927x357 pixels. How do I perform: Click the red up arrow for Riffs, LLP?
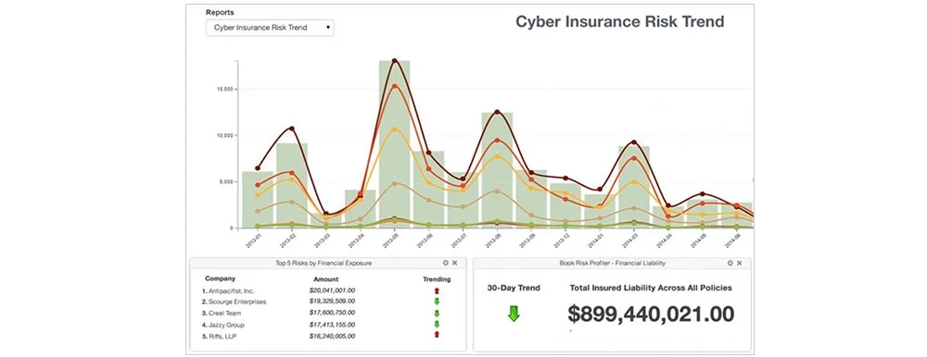point(437,335)
